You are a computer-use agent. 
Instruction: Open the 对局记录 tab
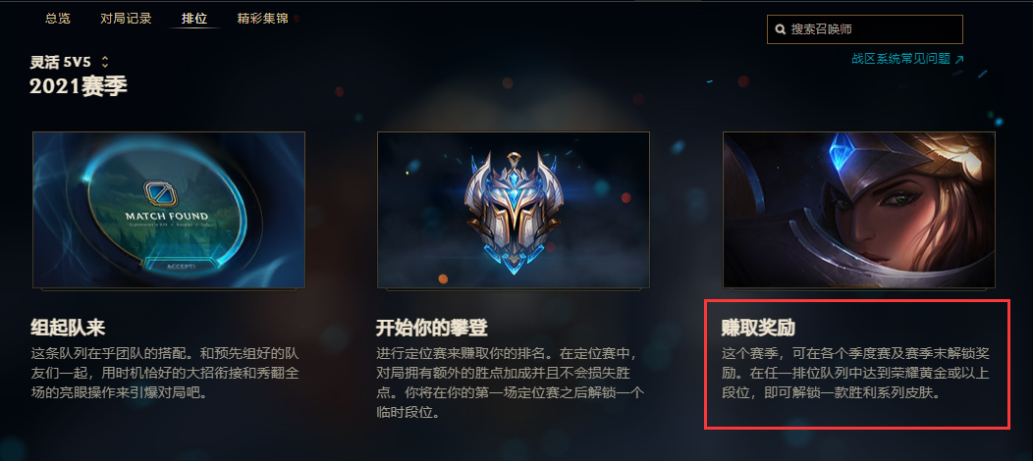(x=126, y=19)
